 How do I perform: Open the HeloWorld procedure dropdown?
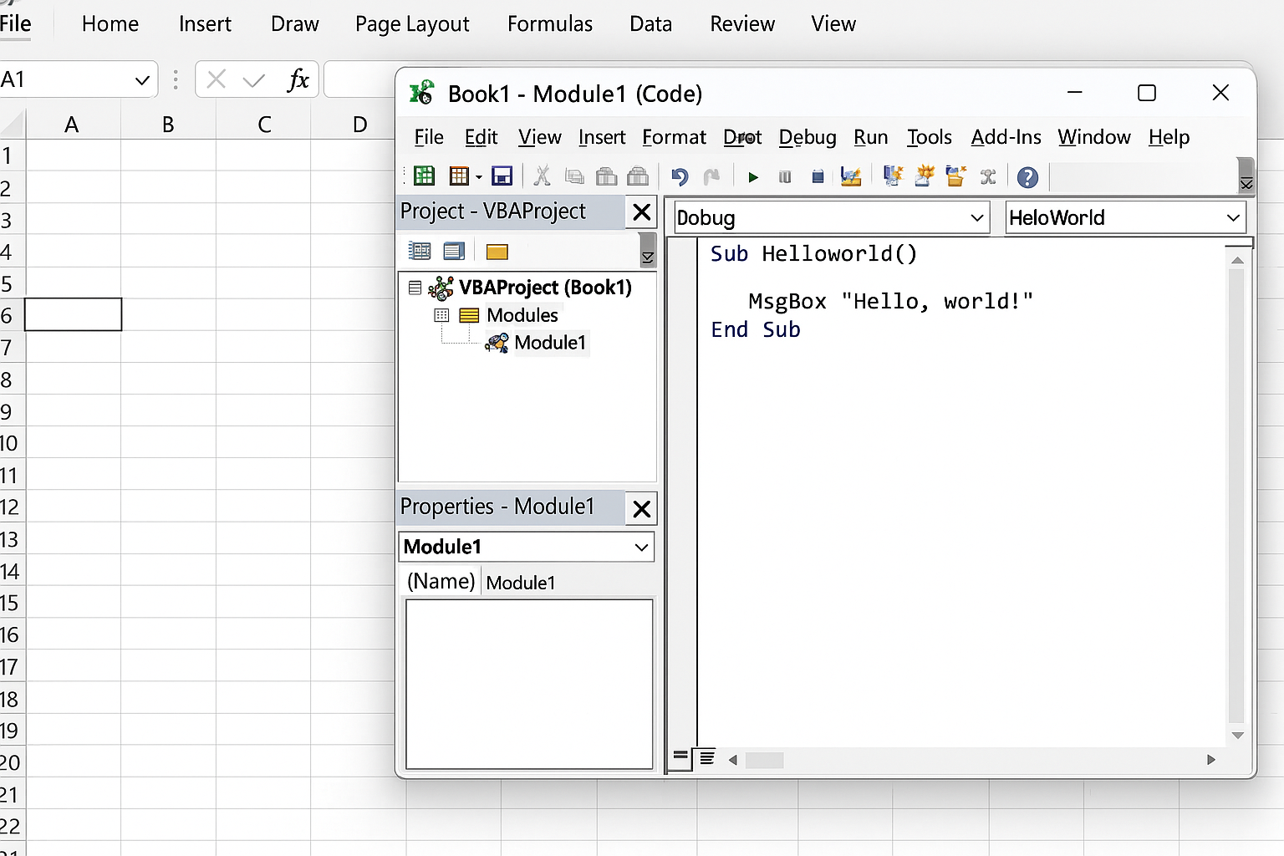[1233, 218]
